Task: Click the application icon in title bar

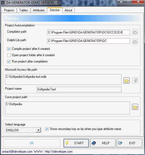Action: [x=3, y=2]
